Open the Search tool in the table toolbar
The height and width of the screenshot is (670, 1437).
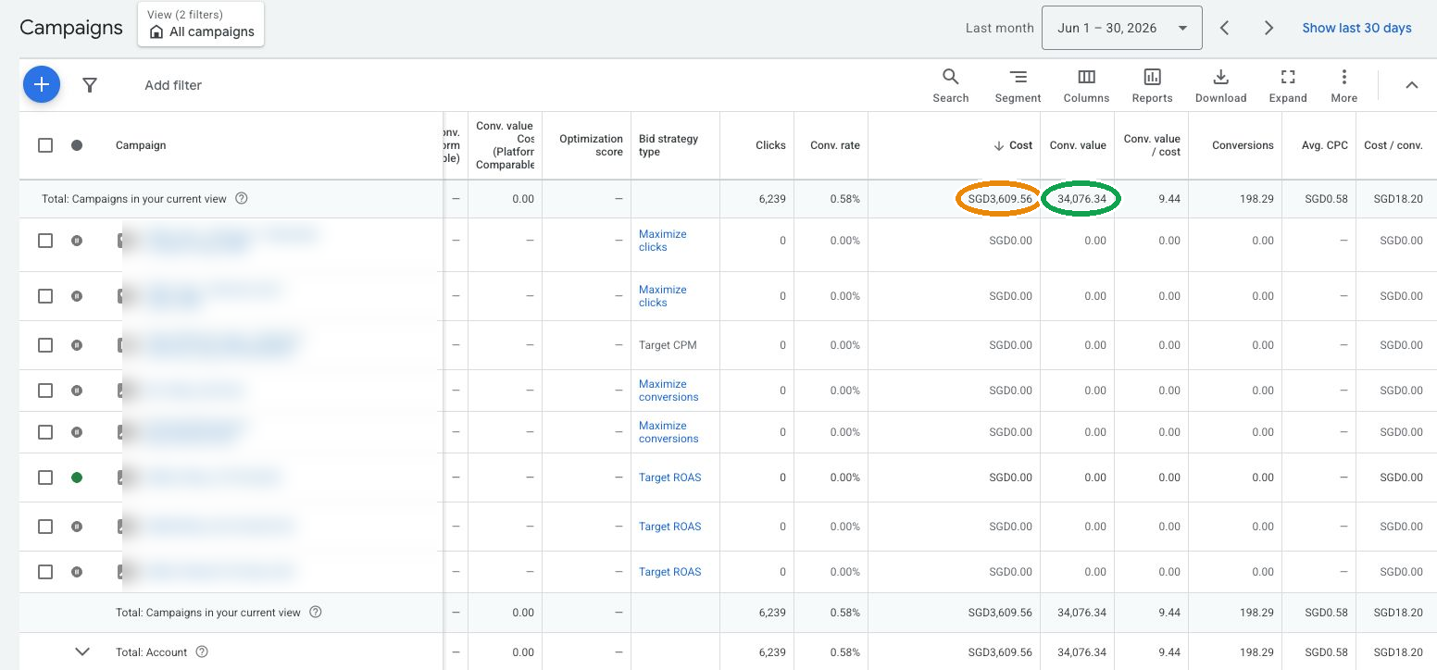click(x=950, y=85)
